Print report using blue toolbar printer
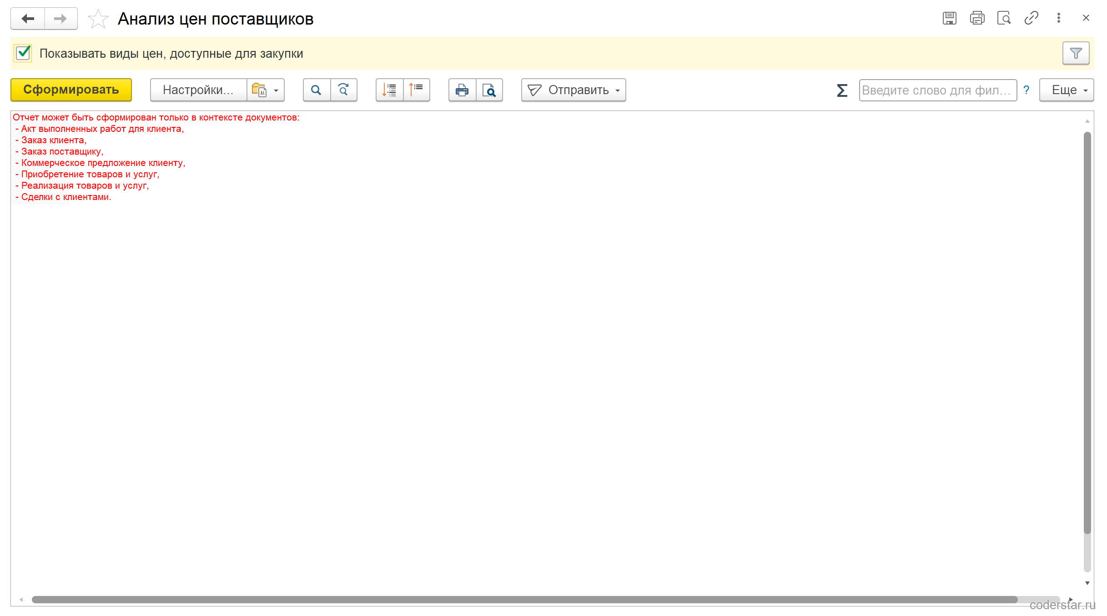 pos(462,90)
